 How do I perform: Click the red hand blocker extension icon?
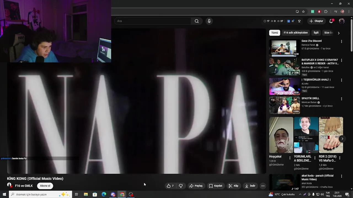tap(319, 12)
